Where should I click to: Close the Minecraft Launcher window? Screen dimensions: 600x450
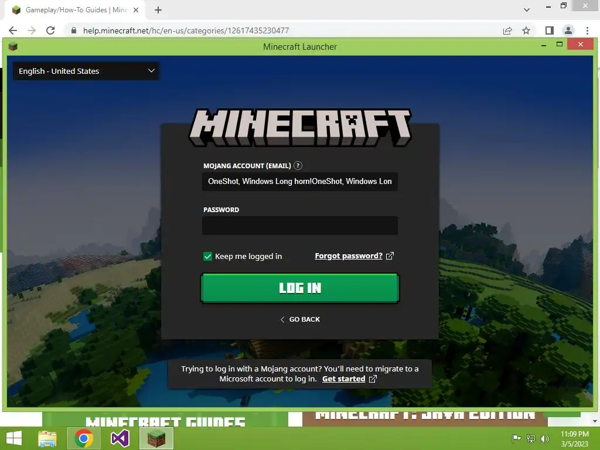[x=581, y=45]
